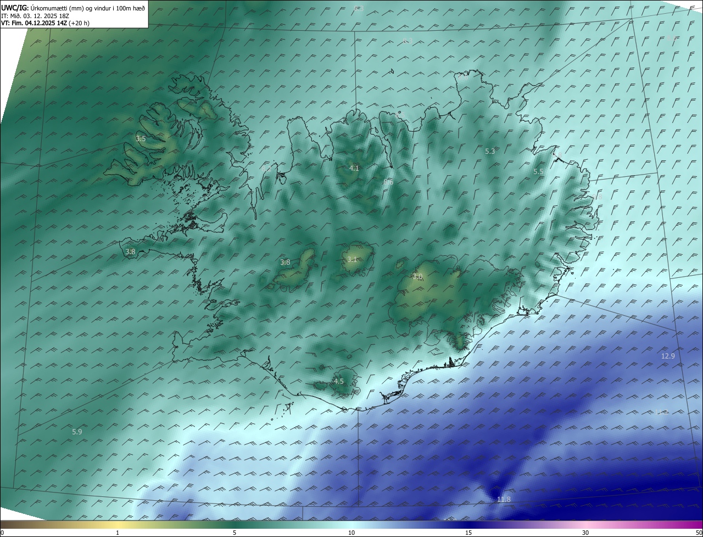Click the dark blue colorbar segment near 15

click(468, 524)
